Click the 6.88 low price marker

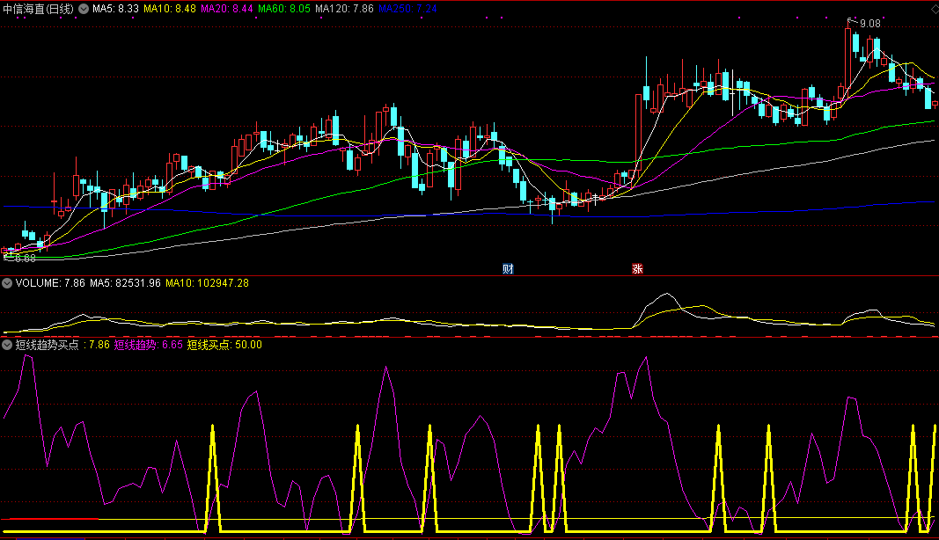(26, 259)
